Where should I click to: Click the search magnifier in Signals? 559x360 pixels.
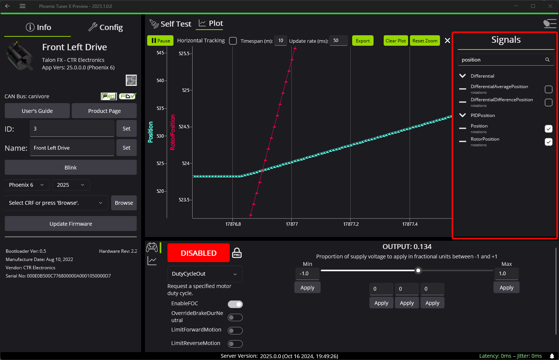pos(547,60)
